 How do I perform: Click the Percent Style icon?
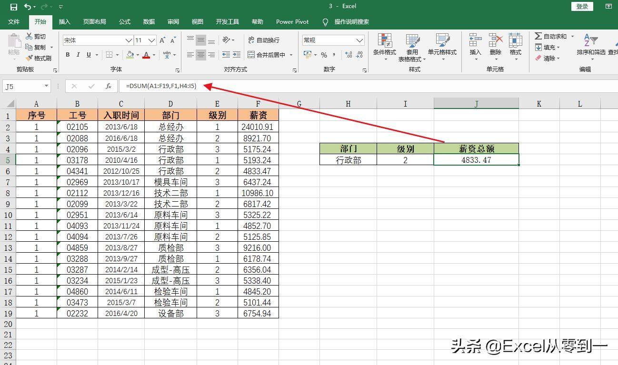[324, 55]
